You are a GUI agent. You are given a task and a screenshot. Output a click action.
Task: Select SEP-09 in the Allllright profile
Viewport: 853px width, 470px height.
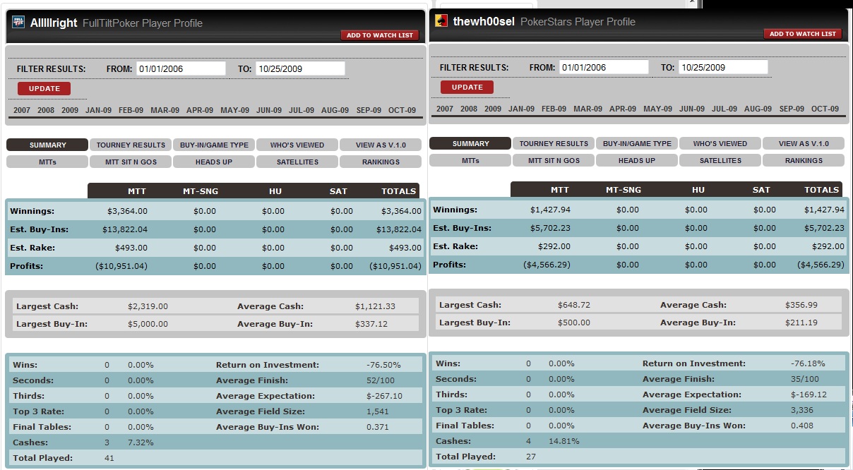point(369,110)
